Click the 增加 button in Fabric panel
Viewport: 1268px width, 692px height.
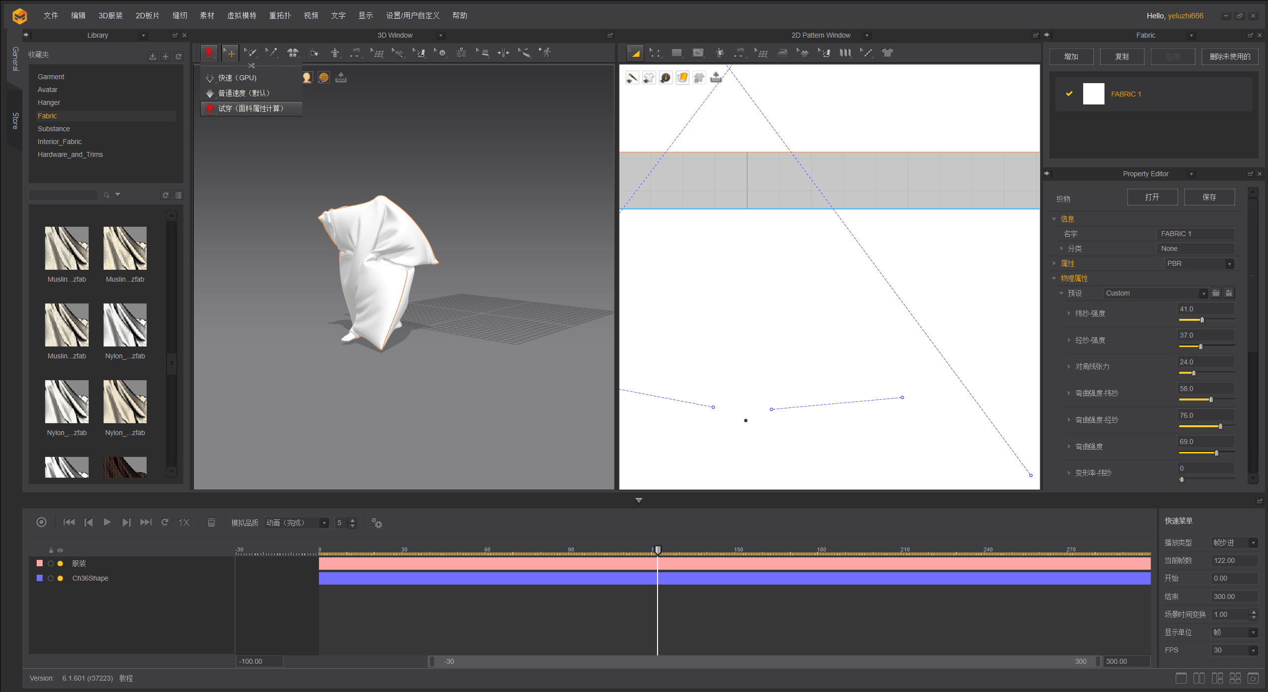tap(1071, 56)
